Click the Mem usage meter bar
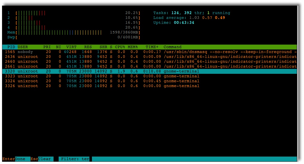Viewport: 304px width, 164px height. tap(78, 32)
